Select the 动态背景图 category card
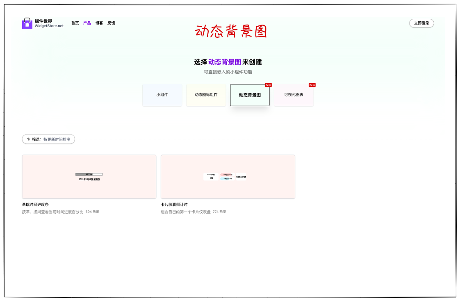 point(250,95)
